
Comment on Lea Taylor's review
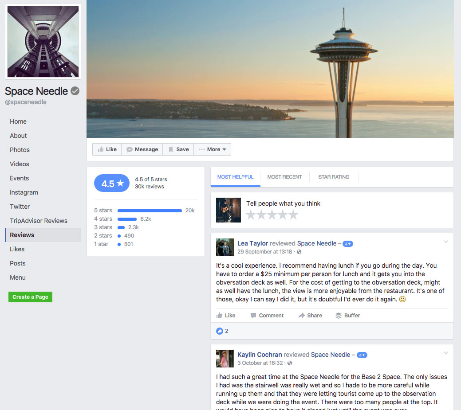pyautogui.click(x=267, y=316)
